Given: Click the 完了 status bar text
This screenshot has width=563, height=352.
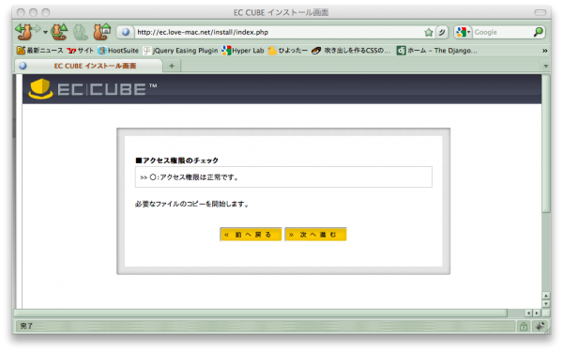Looking at the screenshot, I should (26, 326).
